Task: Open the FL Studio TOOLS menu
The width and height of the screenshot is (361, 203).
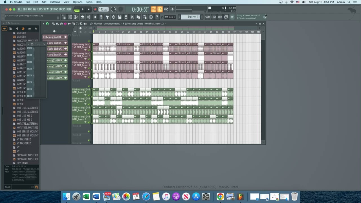Action: click(62, 9)
